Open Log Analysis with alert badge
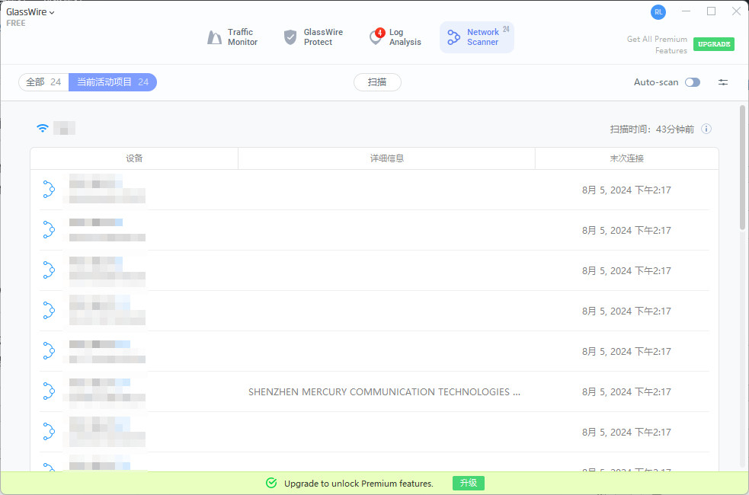This screenshot has width=749, height=495. point(395,37)
